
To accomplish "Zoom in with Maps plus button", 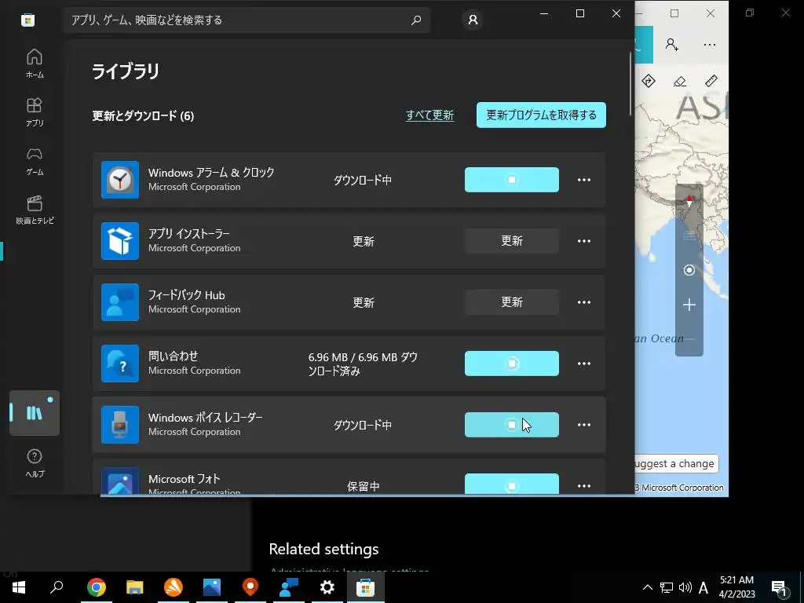I will [x=689, y=305].
